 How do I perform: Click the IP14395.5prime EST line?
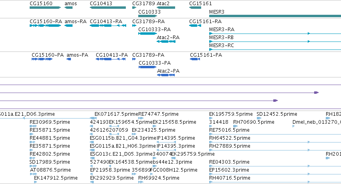(166, 142)
